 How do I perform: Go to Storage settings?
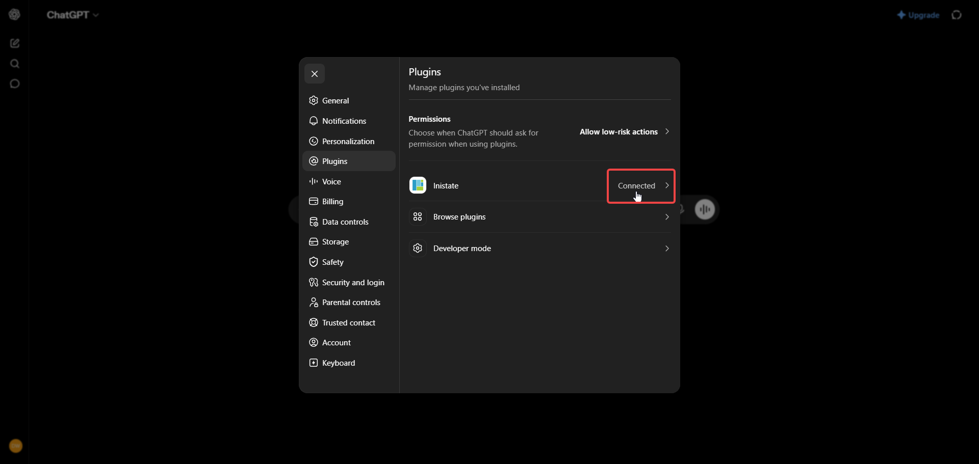[349, 242]
